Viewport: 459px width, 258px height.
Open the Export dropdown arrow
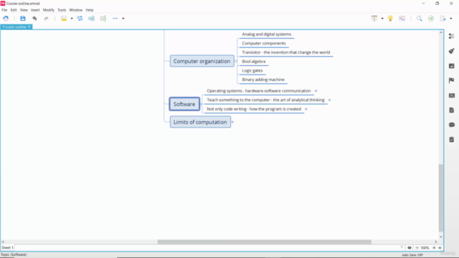451,19
